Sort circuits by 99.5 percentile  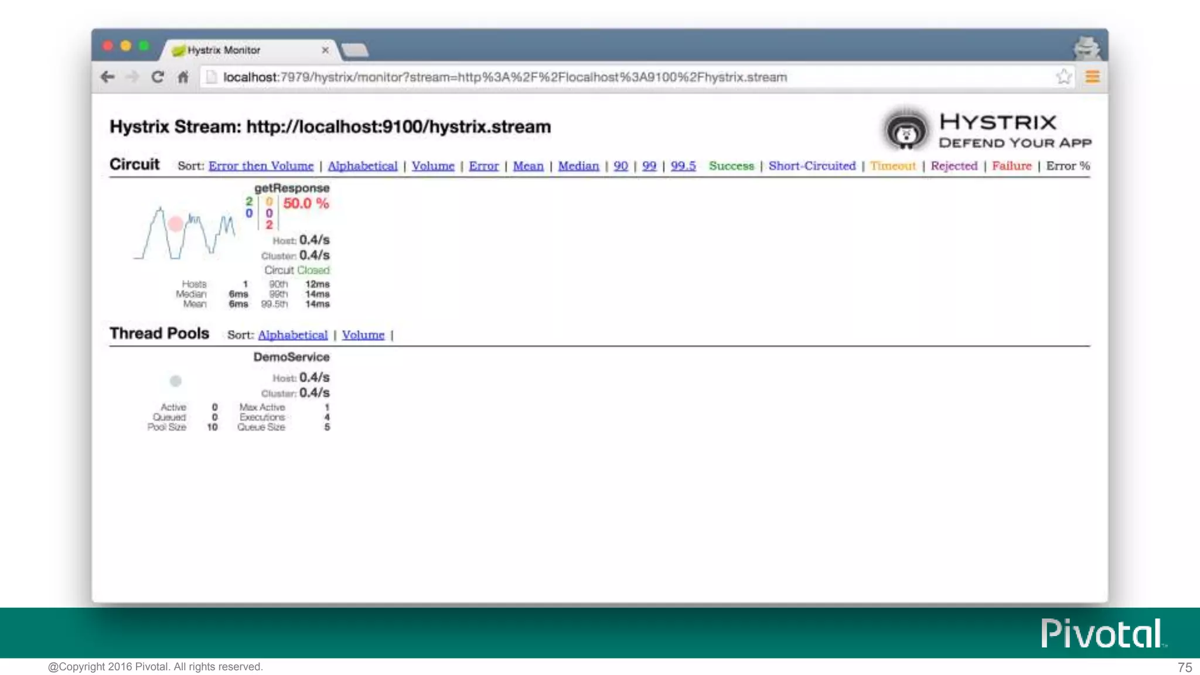click(683, 166)
